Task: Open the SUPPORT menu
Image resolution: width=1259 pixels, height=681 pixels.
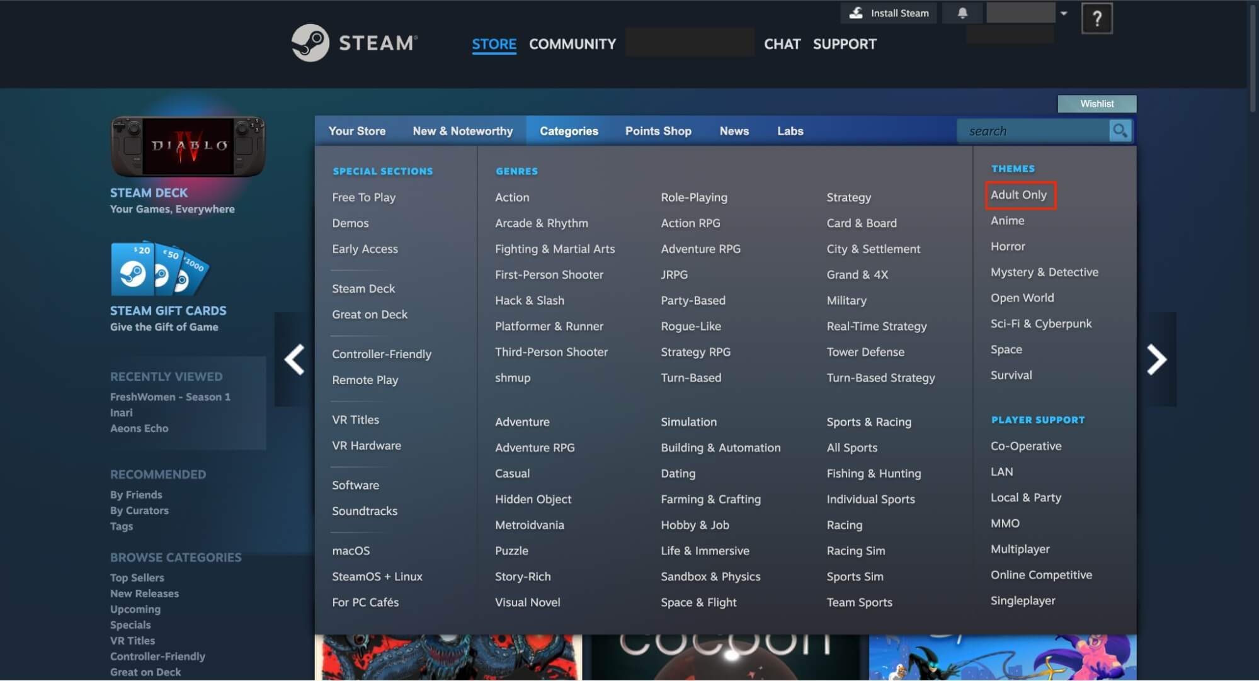Action: [844, 44]
